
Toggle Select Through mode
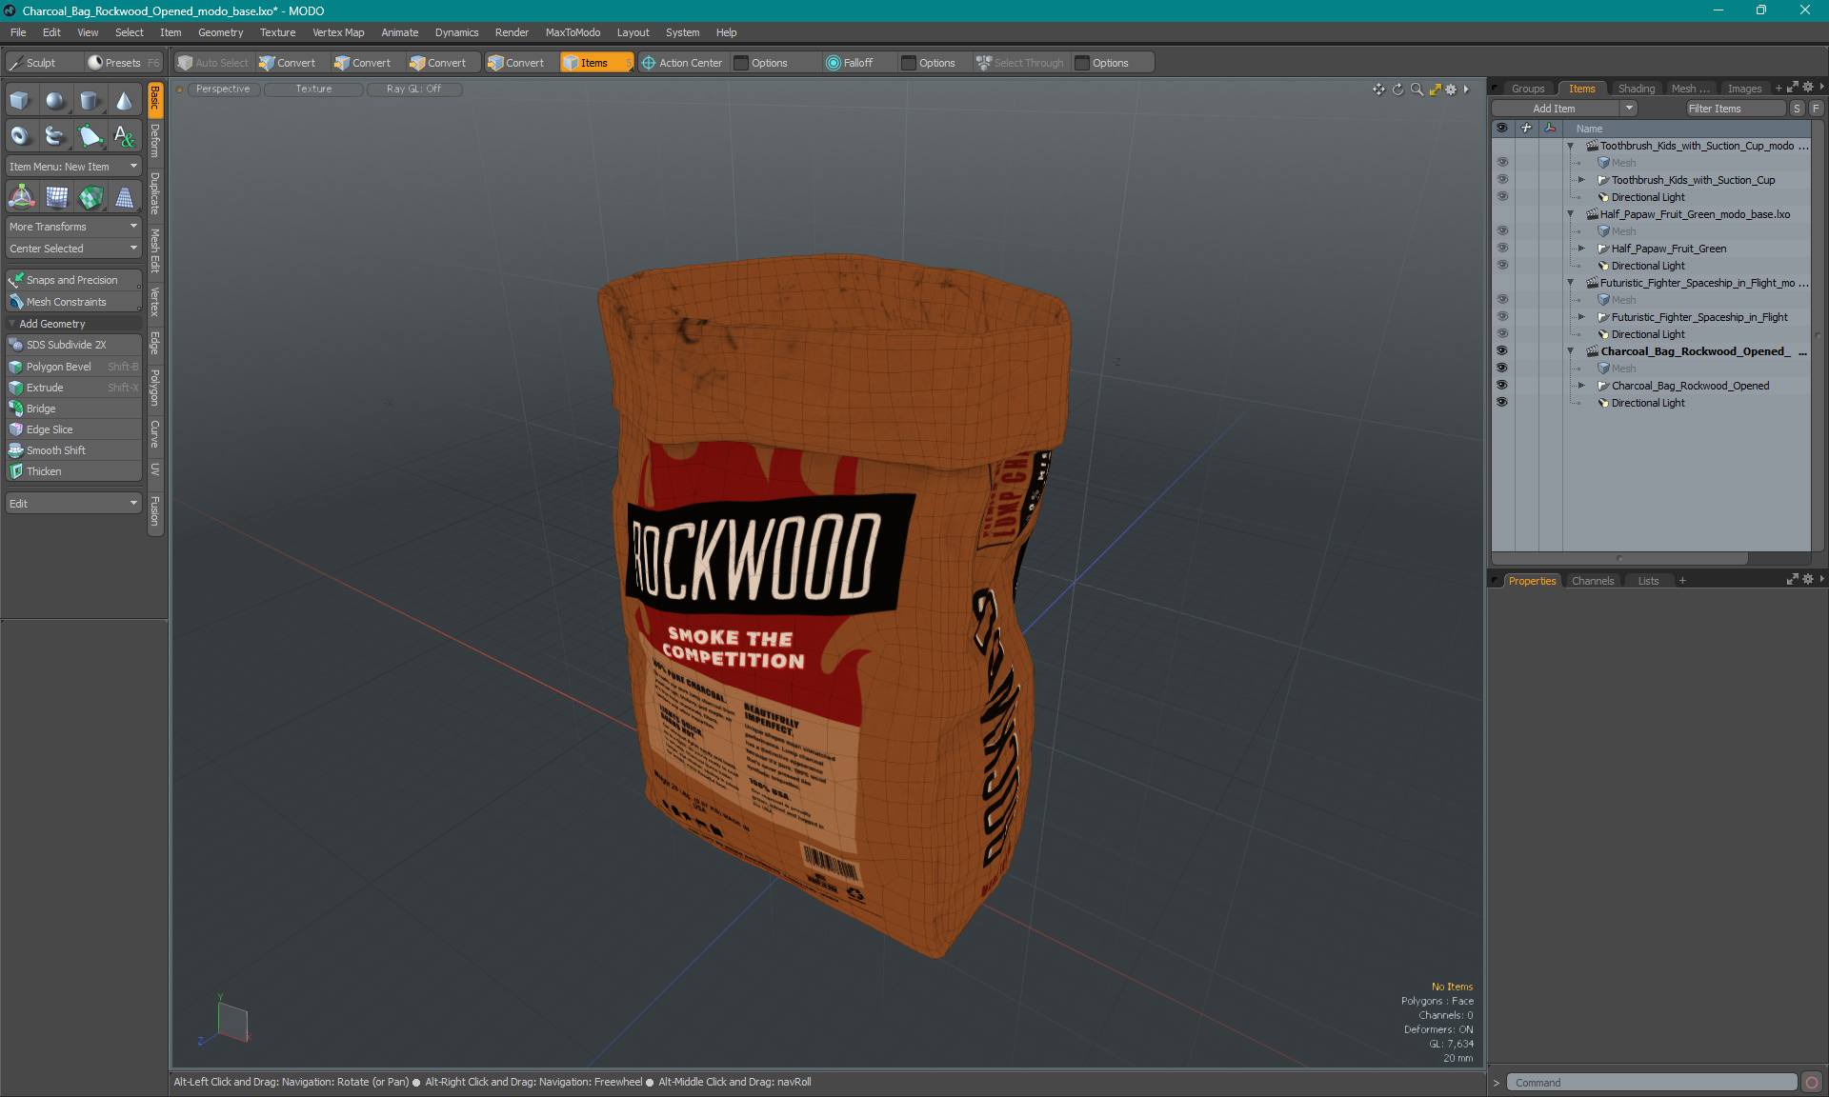pyautogui.click(x=1020, y=63)
